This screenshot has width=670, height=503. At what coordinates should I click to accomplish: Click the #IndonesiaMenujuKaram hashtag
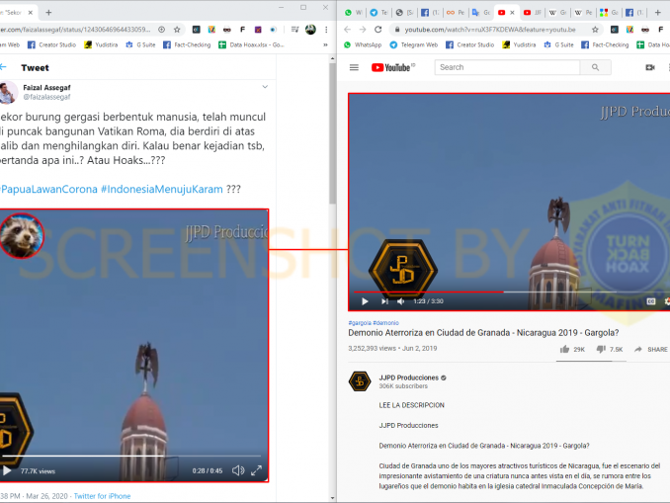click(x=161, y=189)
